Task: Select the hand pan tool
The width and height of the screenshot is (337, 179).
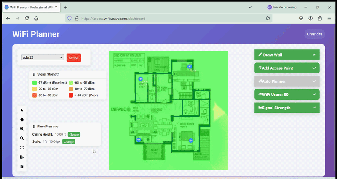Action: pos(22,119)
